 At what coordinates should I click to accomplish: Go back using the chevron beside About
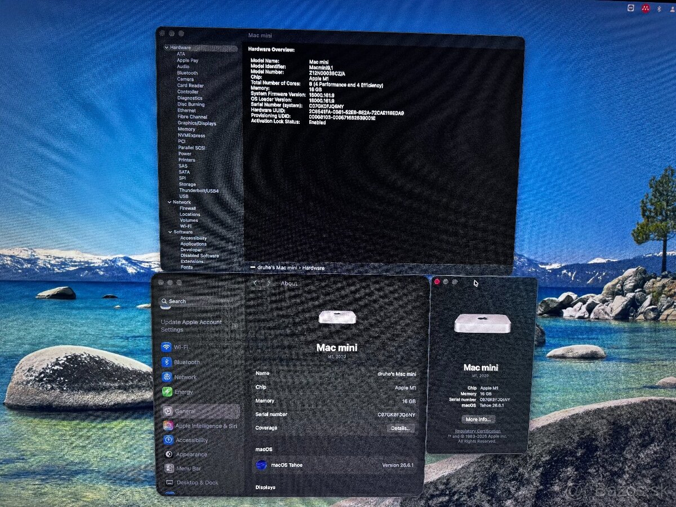[x=255, y=283]
